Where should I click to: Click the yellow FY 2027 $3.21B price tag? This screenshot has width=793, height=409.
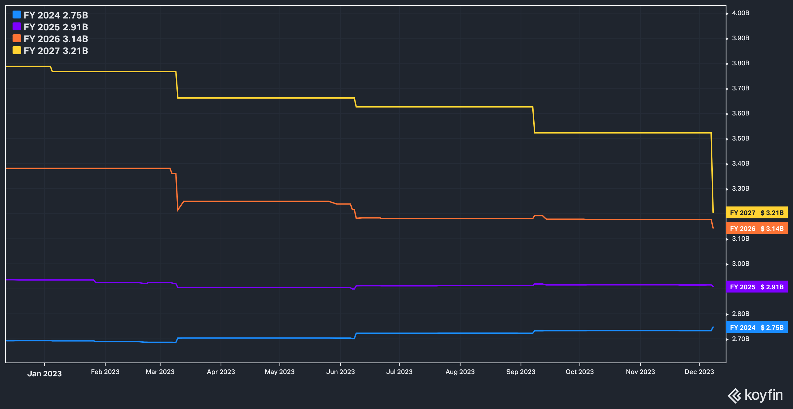click(757, 213)
